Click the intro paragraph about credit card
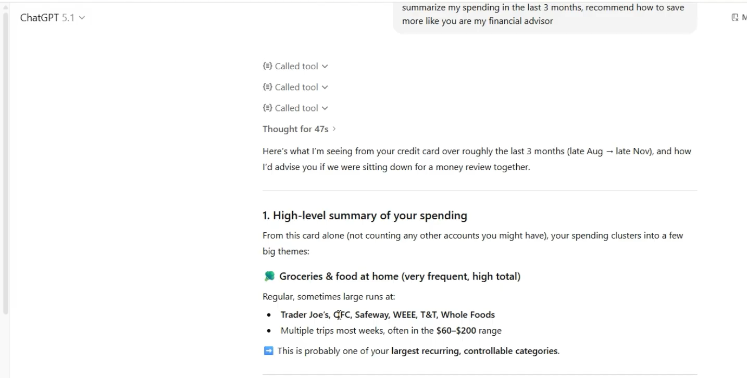Image resolution: width=747 pixels, height=378 pixels. (x=477, y=159)
